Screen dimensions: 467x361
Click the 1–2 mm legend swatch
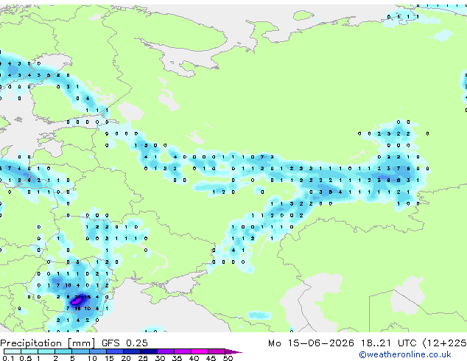click(46, 351)
